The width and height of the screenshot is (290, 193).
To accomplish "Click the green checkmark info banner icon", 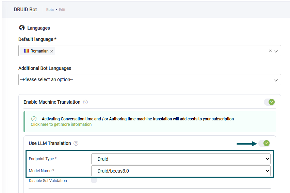I will (x=34, y=119).
